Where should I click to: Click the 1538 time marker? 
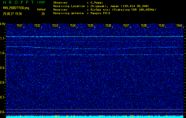144,25
